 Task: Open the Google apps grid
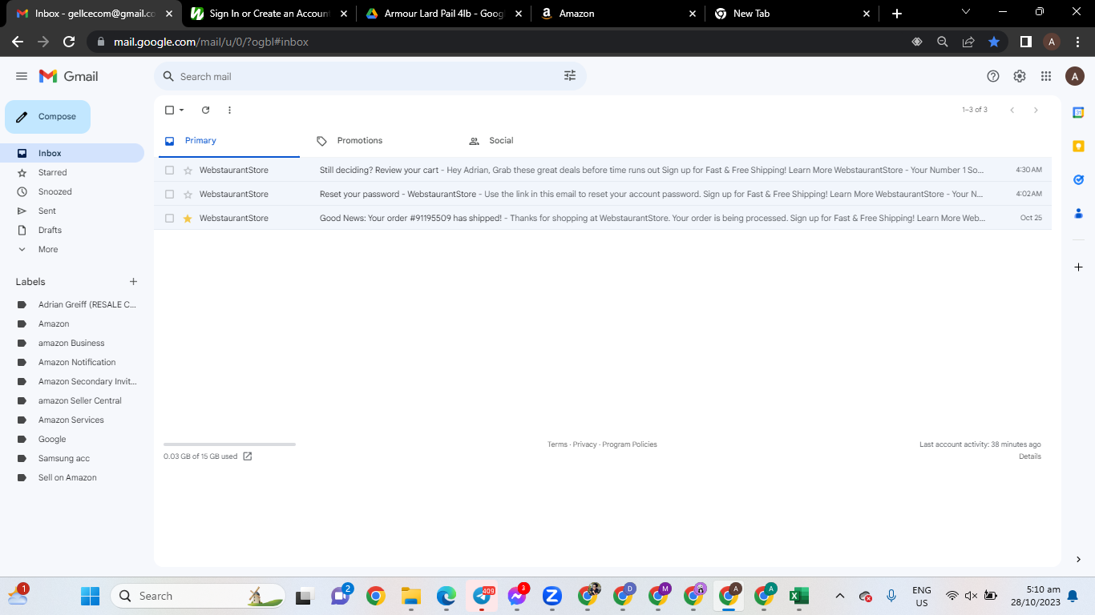[x=1046, y=76]
